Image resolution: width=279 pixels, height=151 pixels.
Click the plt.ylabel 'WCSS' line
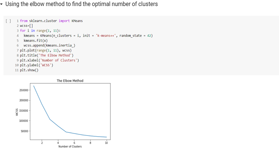[x=36, y=65]
